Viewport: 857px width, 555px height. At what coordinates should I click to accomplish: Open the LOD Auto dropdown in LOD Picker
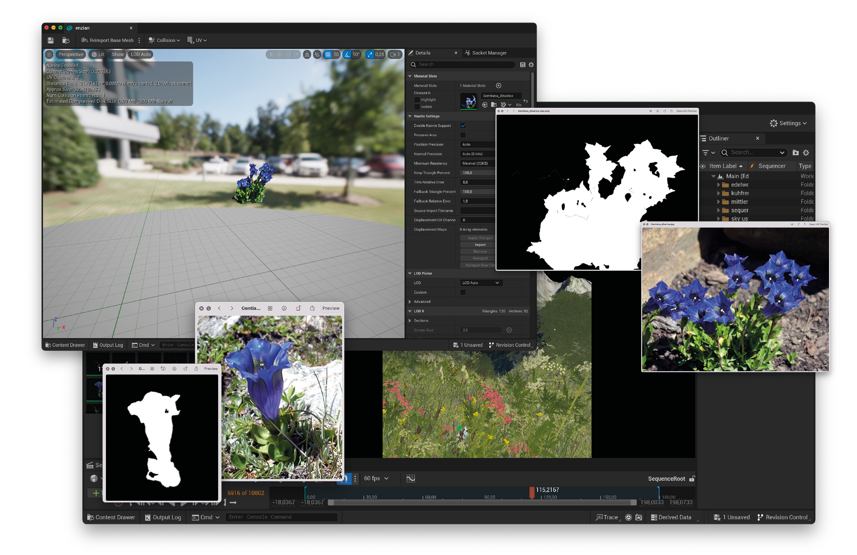point(481,283)
